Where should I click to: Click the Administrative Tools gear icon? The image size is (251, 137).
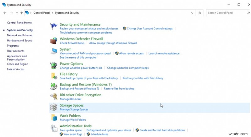(x=54, y=128)
